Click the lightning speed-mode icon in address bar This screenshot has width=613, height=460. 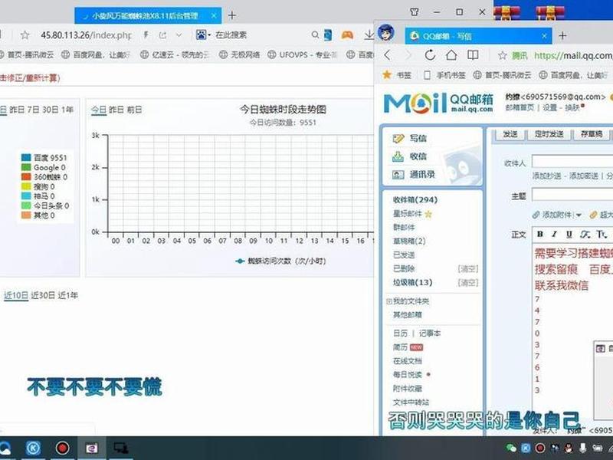[146, 35]
